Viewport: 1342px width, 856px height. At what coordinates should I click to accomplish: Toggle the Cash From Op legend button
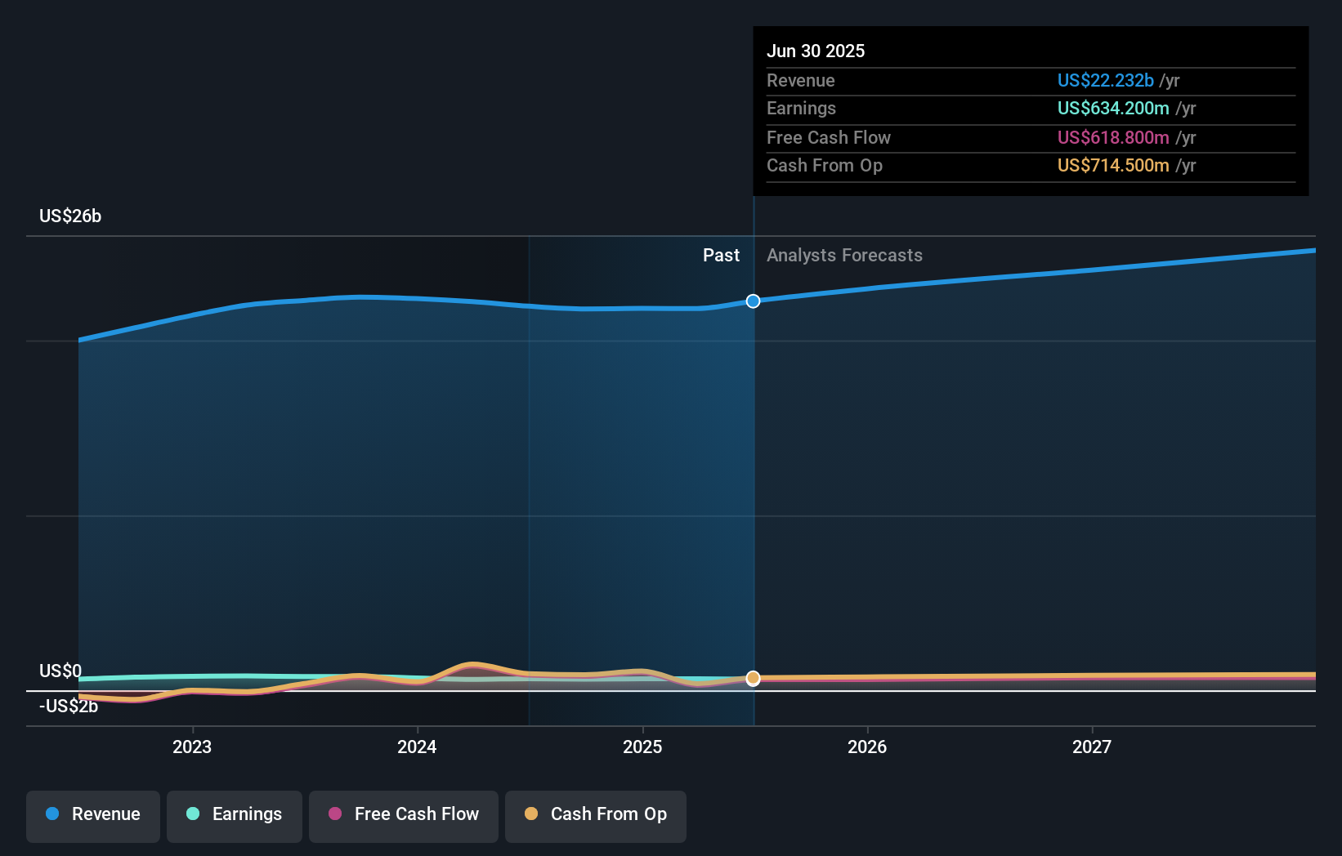pyautogui.click(x=596, y=816)
